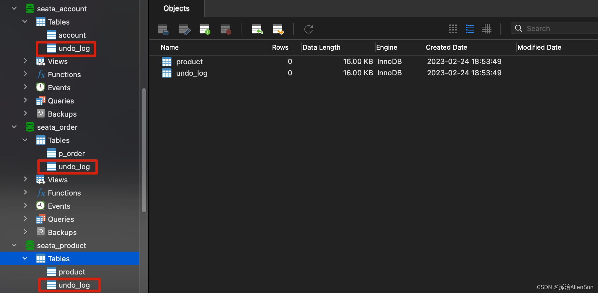598x293 pixels.
Task: Expand Backups under seata_account
Action: 25,113
